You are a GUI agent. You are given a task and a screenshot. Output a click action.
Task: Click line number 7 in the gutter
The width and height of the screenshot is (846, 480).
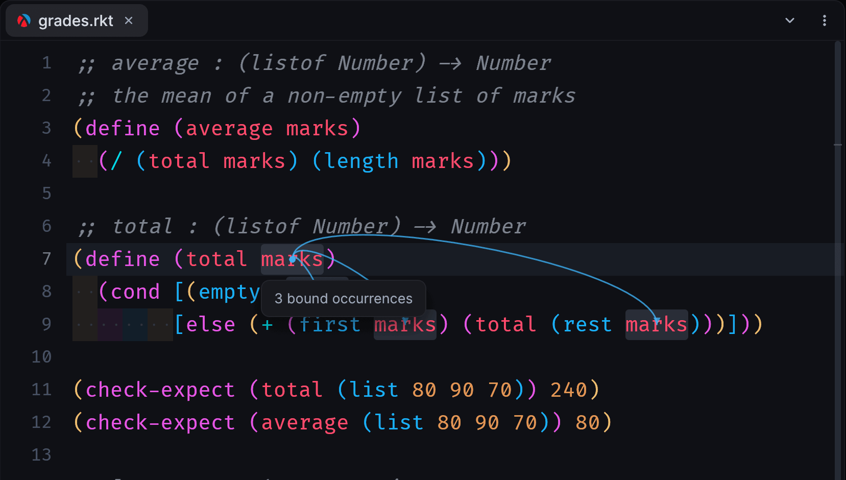point(46,259)
